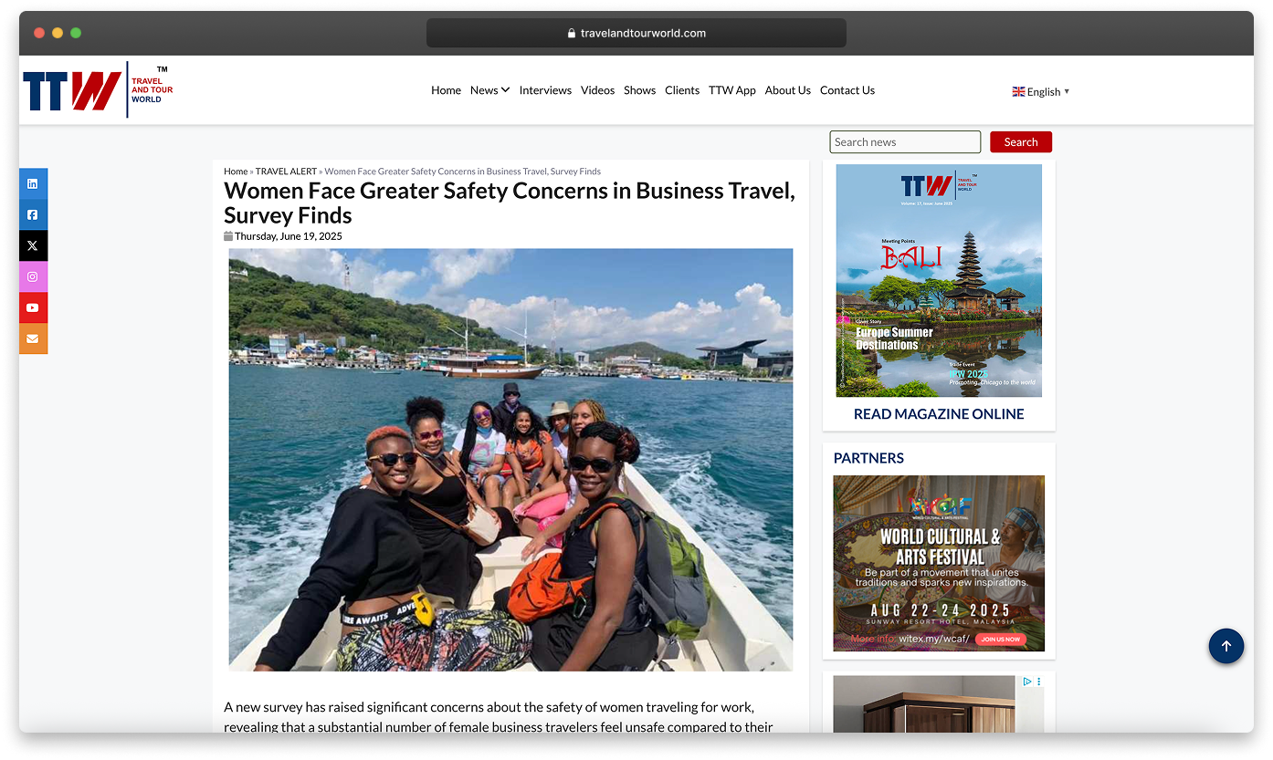Click the TTW Travel and Tour World logo

tap(98, 90)
